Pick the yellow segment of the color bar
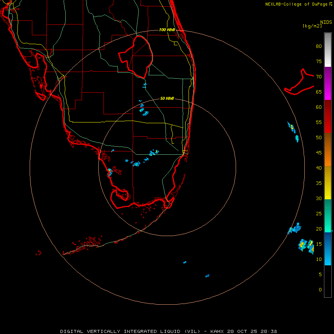Image resolution: width=334 pixels, height=334 pixels. point(328,183)
